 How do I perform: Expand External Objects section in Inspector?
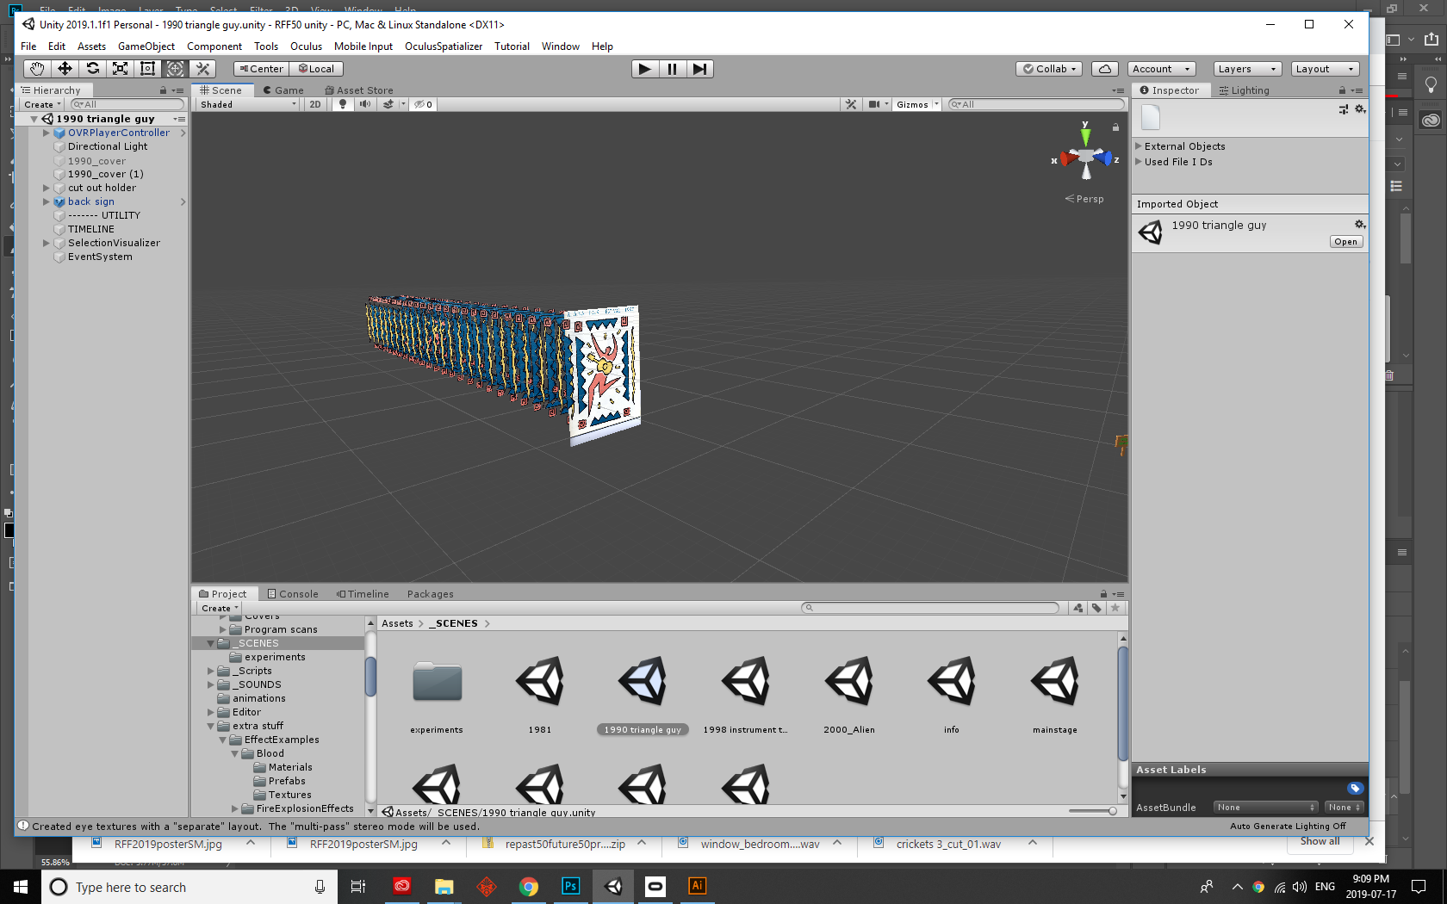pos(1139,146)
